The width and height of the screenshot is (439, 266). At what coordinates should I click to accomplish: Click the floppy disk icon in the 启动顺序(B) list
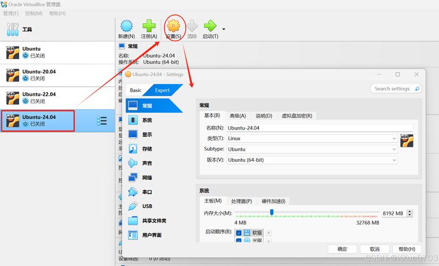point(247,232)
